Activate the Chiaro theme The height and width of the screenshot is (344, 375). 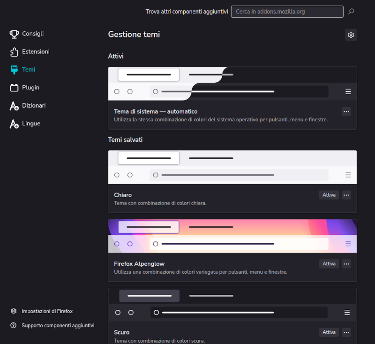(329, 195)
